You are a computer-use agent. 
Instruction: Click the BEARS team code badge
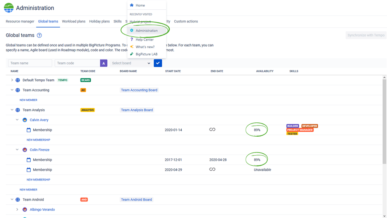pyautogui.click(x=86, y=80)
